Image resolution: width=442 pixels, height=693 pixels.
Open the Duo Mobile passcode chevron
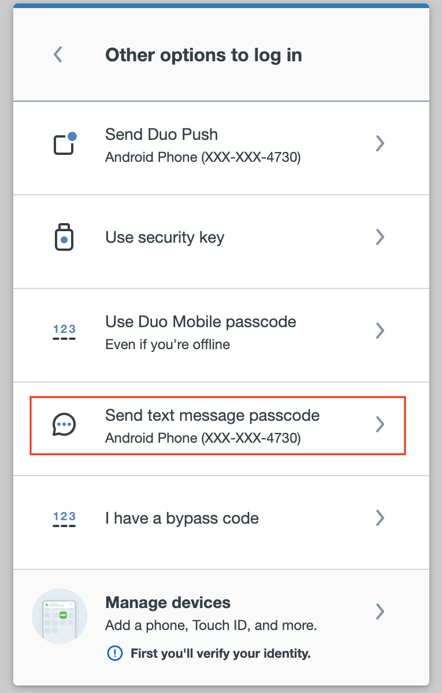point(380,330)
